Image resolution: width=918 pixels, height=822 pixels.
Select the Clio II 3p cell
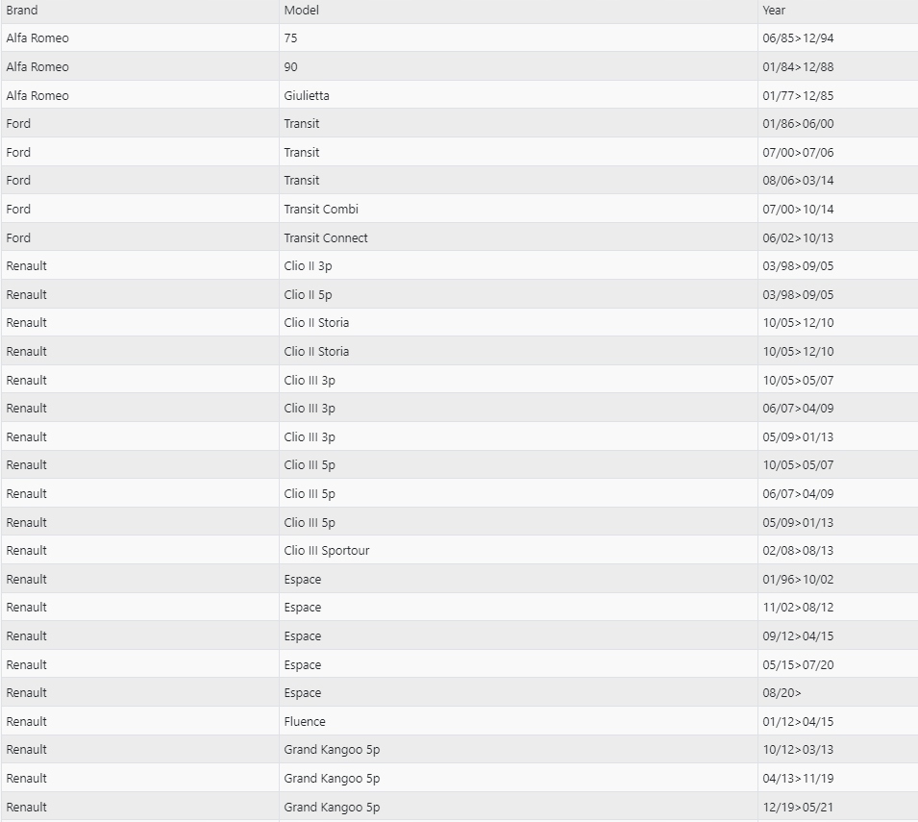point(309,266)
